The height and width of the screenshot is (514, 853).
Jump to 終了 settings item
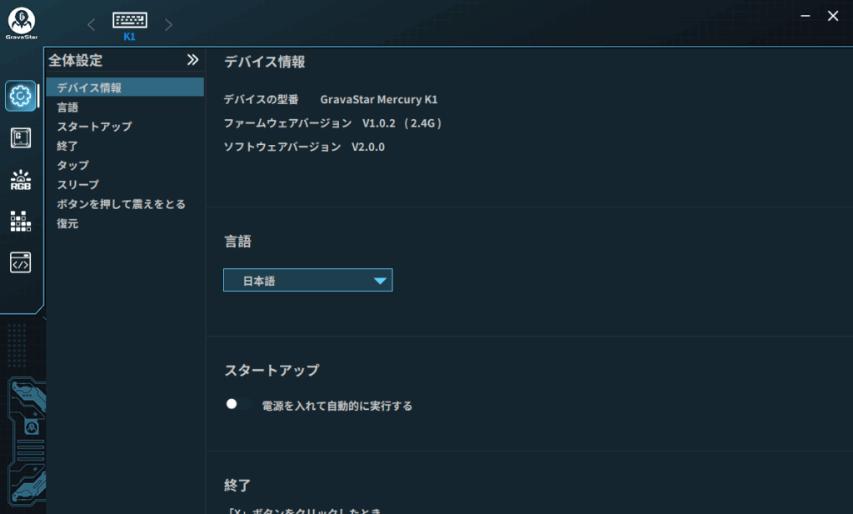coord(67,146)
